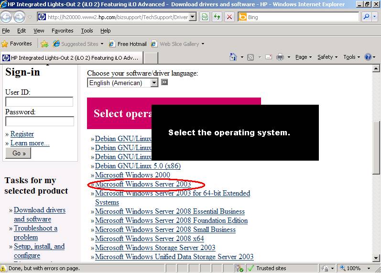Print page with the printer icon
The width and height of the screenshot is (381, 273).
click(280, 57)
